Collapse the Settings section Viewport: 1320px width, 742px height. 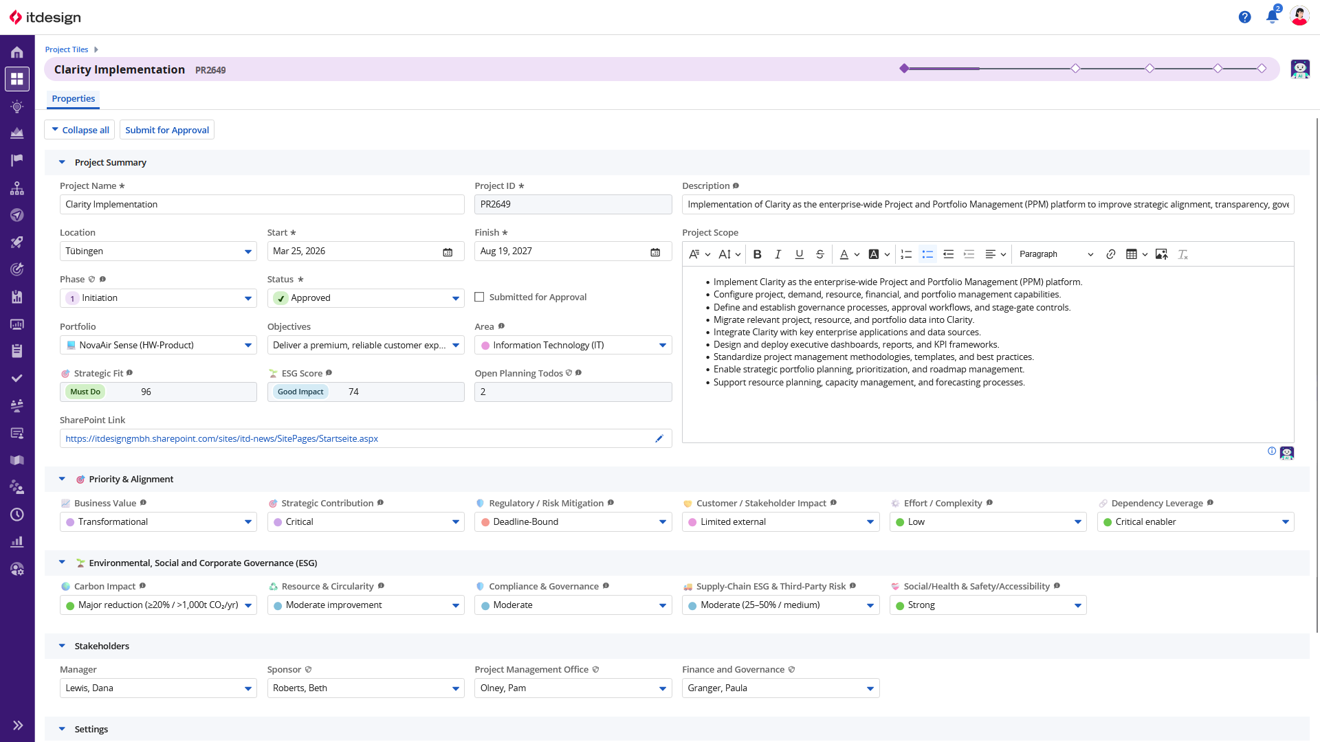(62, 729)
